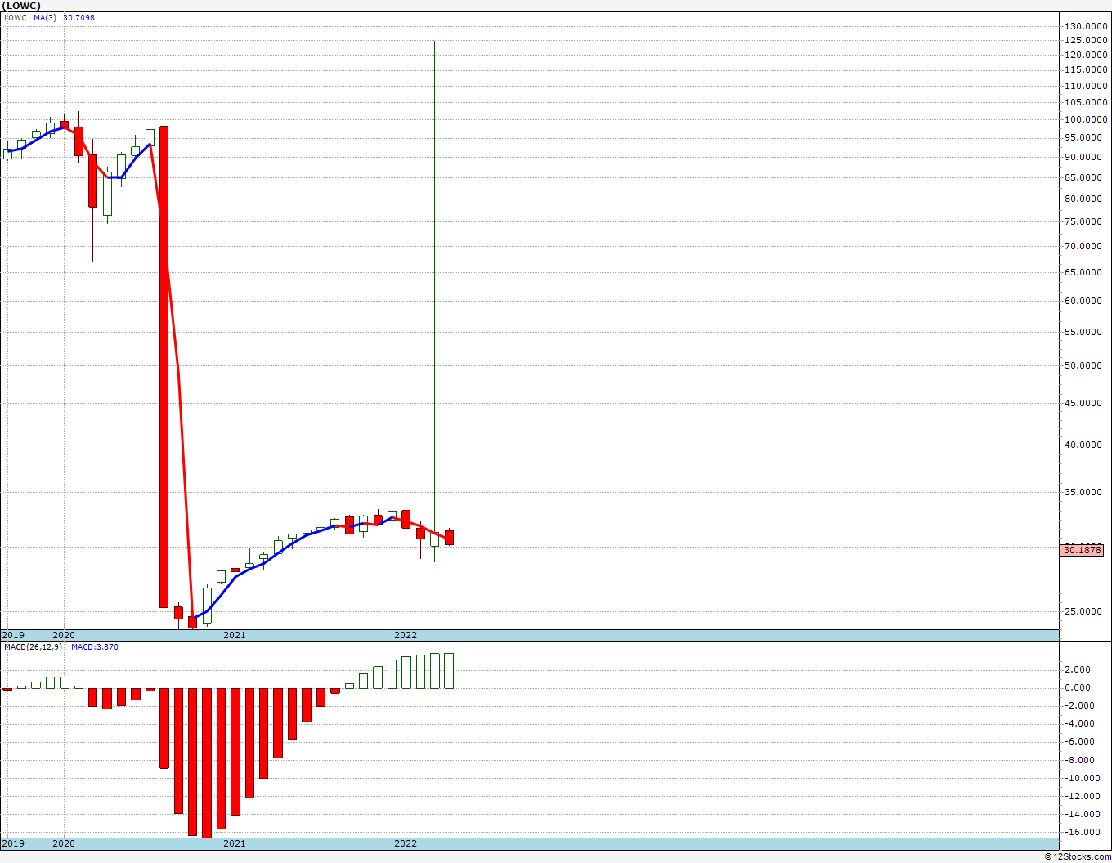1112x863 pixels.
Task: Click the 60.0000 price axis label
Action: tap(1084, 301)
